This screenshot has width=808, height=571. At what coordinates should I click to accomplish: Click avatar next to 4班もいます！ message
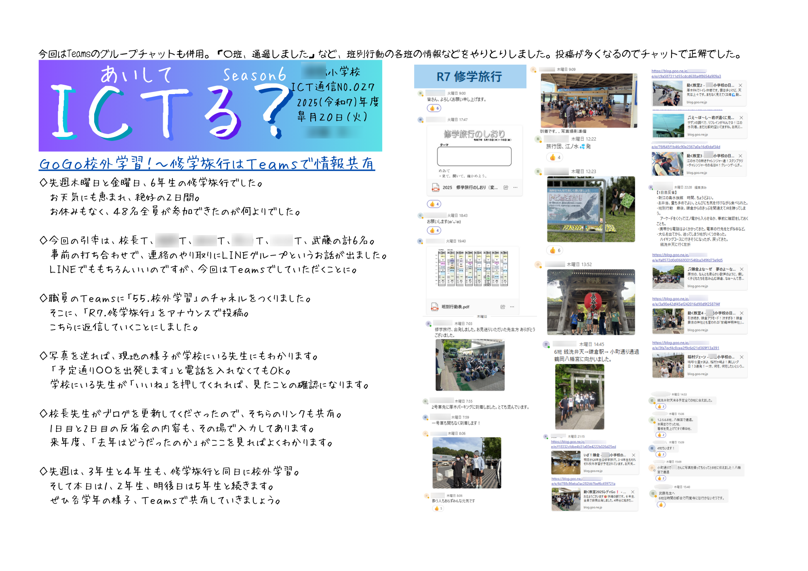[x=652, y=448]
